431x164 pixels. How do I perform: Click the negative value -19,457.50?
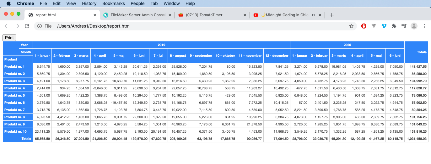pos(119,103)
